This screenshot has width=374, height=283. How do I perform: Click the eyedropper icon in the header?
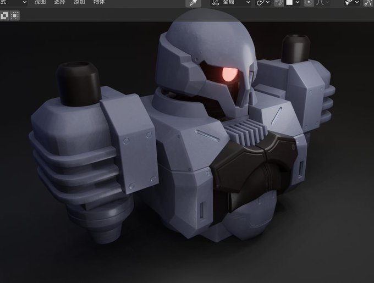[x=193, y=3]
